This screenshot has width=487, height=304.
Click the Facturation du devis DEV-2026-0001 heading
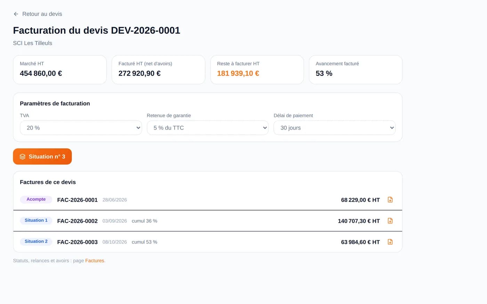pos(97,30)
